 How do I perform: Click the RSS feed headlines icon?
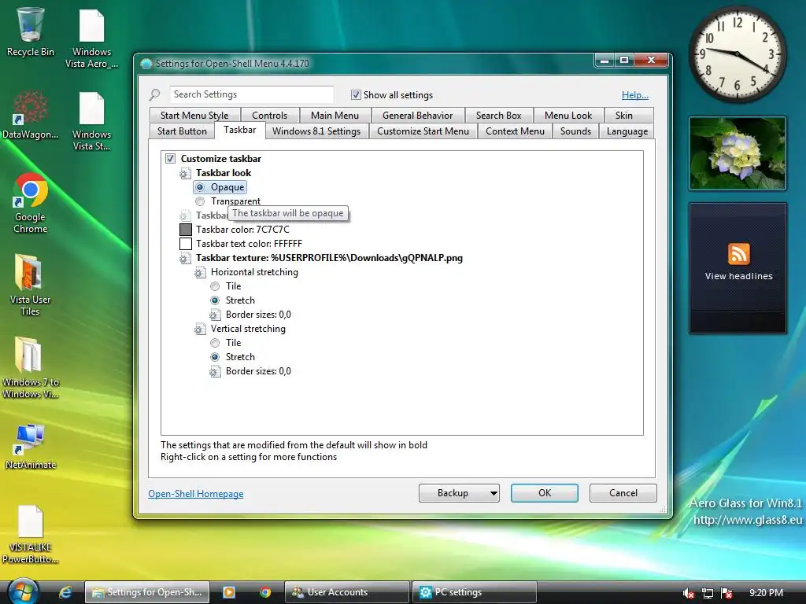[738, 254]
